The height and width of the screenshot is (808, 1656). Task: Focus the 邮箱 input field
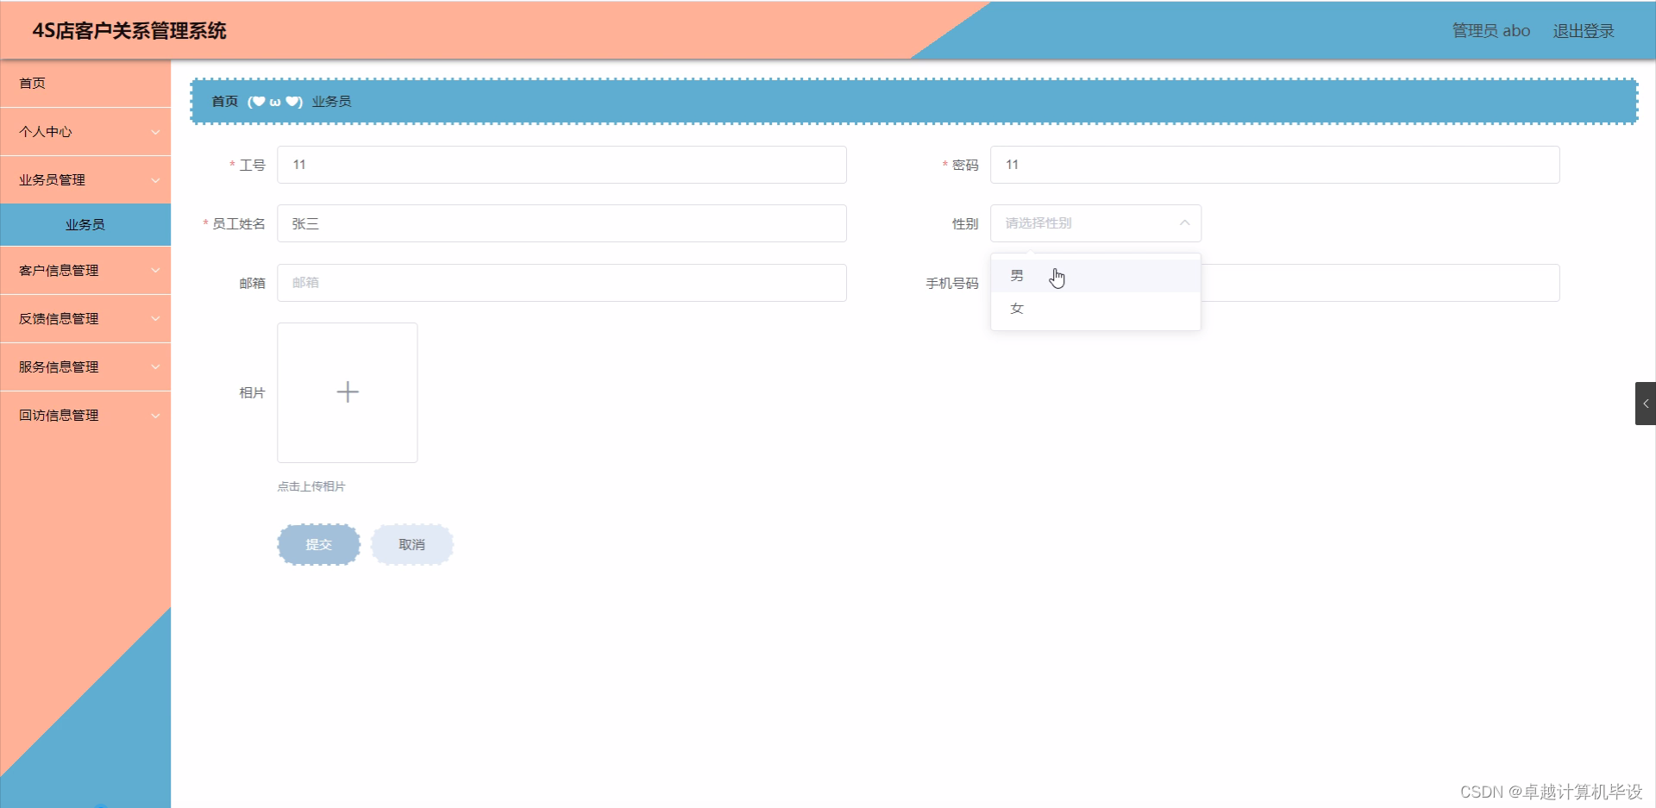(x=561, y=283)
